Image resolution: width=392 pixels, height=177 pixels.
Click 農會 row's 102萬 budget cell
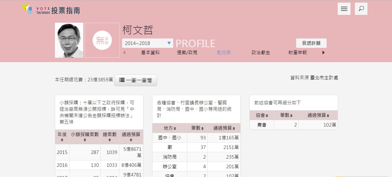pos(318,125)
